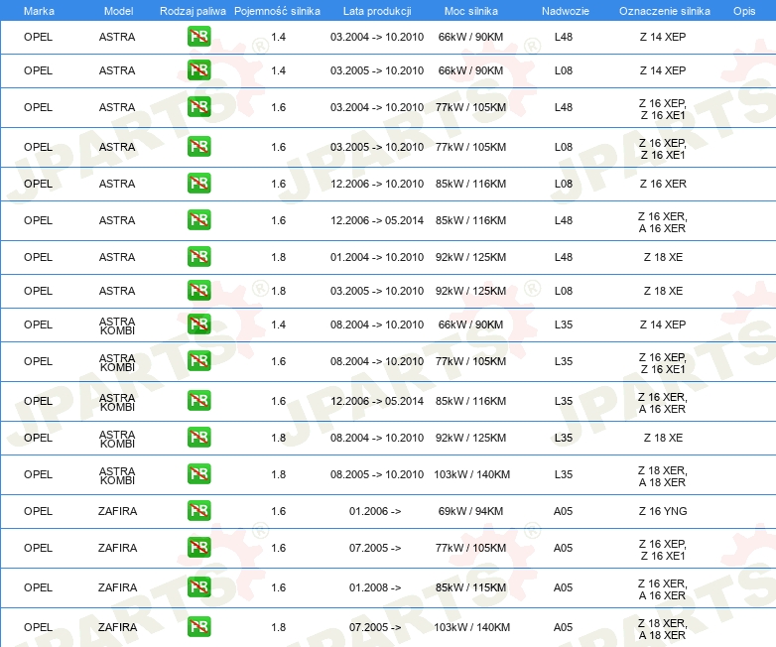Click the Lata produkcji column header
Viewport: 776px width, 647px height.
click(377, 11)
